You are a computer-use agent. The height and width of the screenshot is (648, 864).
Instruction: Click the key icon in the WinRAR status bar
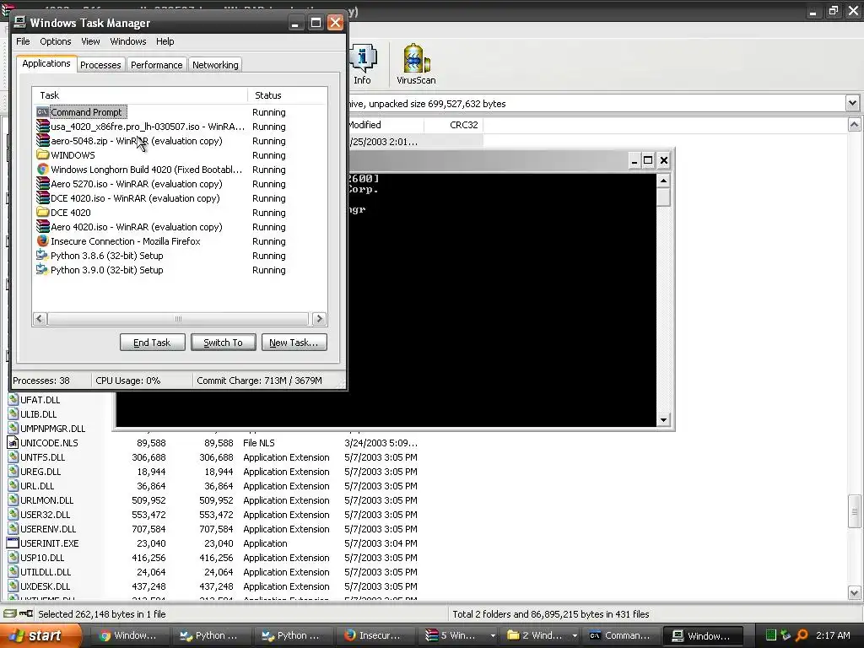[x=26, y=613]
